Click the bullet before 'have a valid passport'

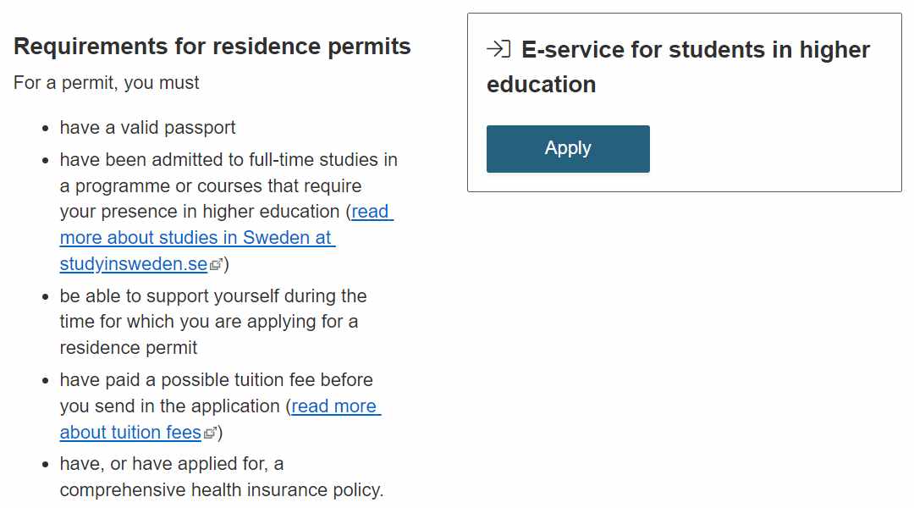[x=46, y=129]
